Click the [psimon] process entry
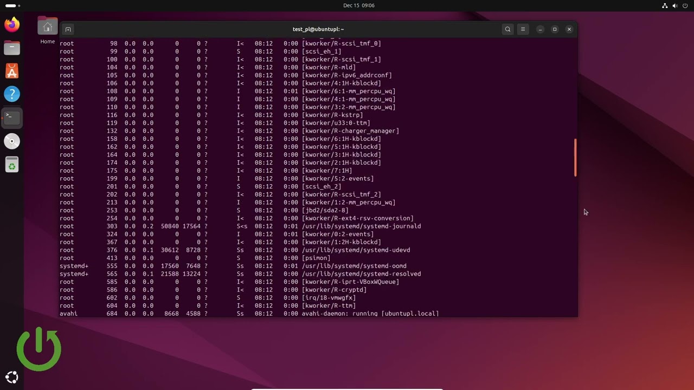Image resolution: width=694 pixels, height=390 pixels. coord(316,258)
